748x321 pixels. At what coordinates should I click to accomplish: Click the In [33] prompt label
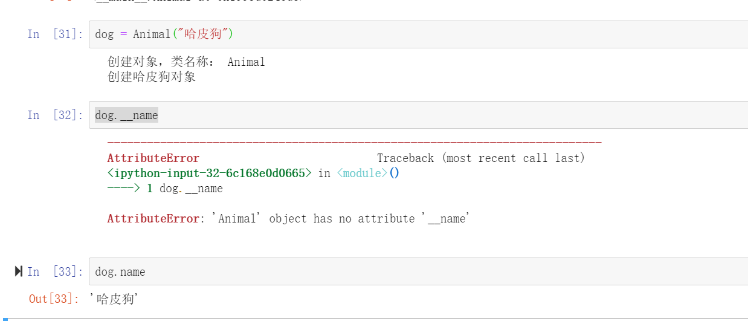[55, 271]
